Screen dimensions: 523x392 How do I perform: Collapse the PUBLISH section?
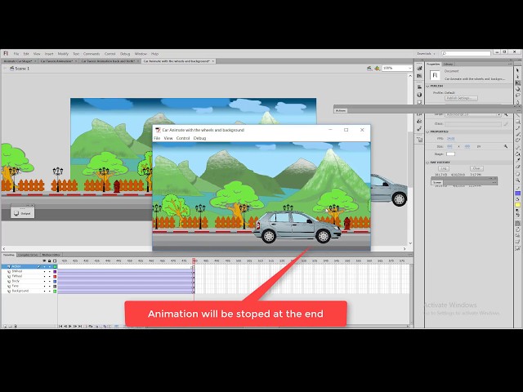[427, 86]
